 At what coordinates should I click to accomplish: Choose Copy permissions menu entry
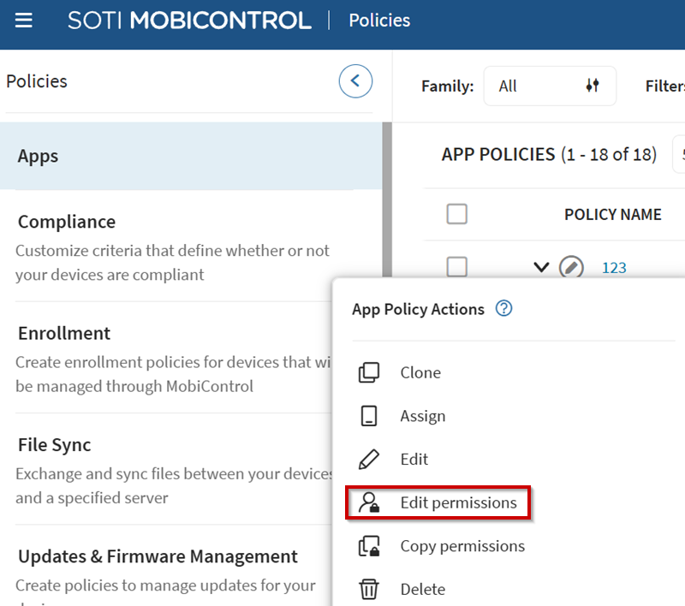462,546
